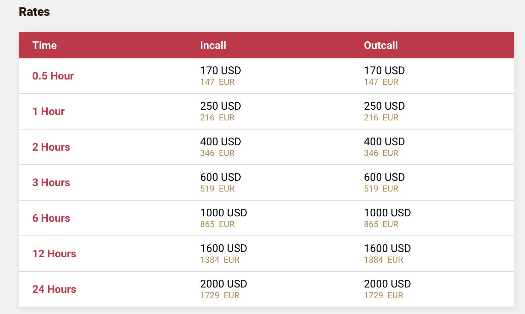Click the 1000 USD Incall price
The height and width of the screenshot is (314, 525).
pos(224,213)
